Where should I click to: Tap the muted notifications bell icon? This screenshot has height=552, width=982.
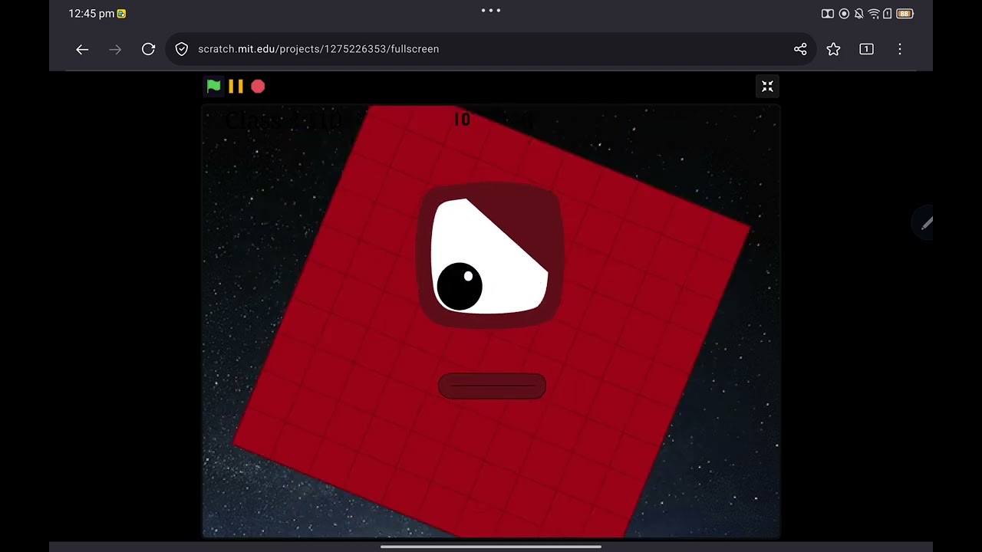click(x=859, y=14)
